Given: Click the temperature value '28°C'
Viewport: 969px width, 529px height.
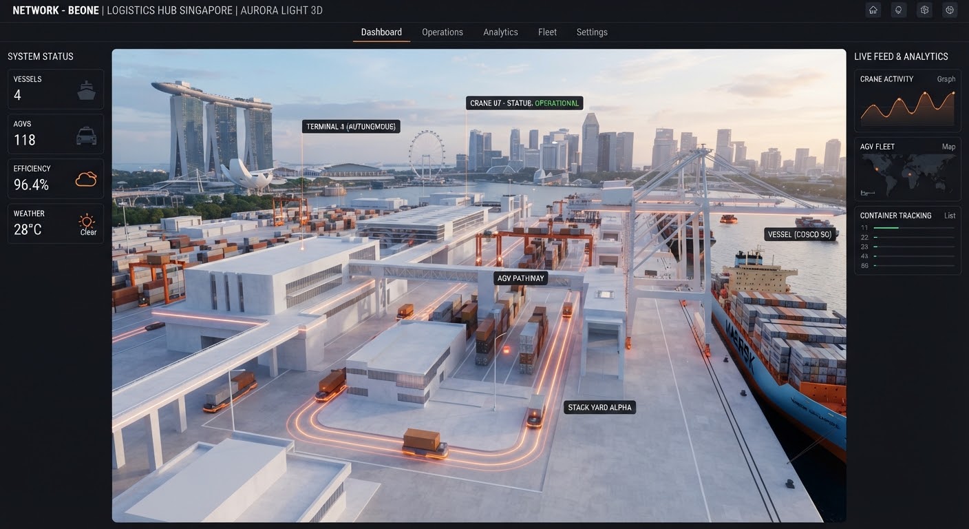Looking at the screenshot, I should pyautogui.click(x=28, y=229).
